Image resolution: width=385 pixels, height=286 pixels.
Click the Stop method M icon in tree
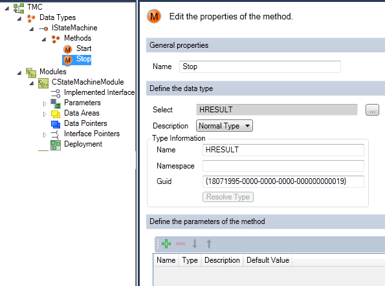tap(67, 60)
